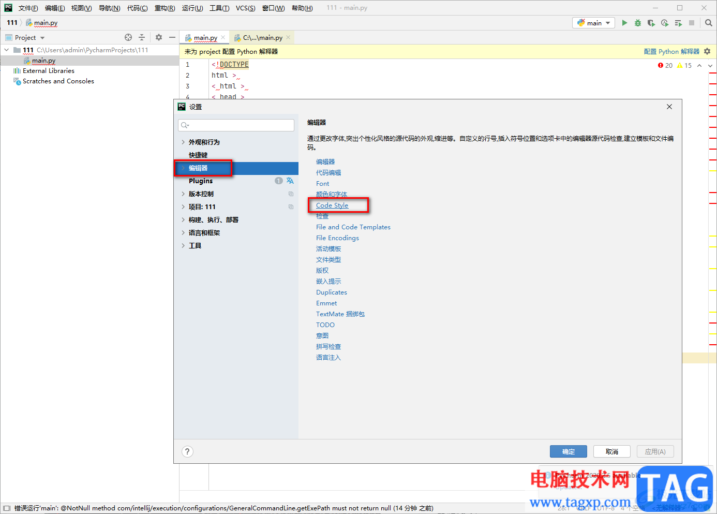Collapse the 111 project root node

(6, 50)
